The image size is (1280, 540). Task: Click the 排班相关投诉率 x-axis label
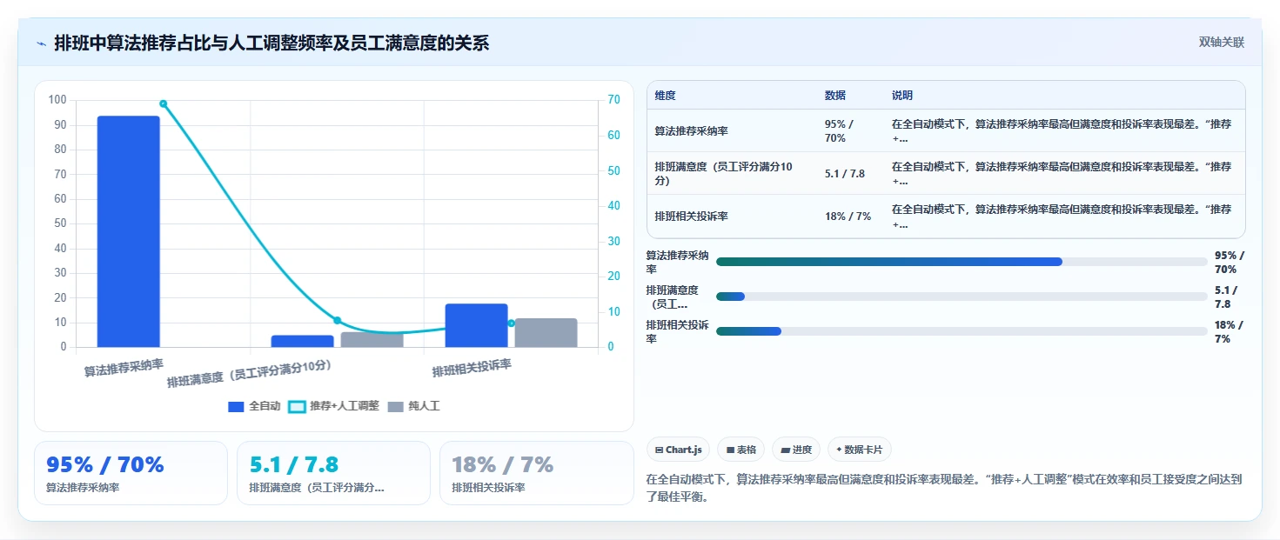pyautogui.click(x=472, y=368)
